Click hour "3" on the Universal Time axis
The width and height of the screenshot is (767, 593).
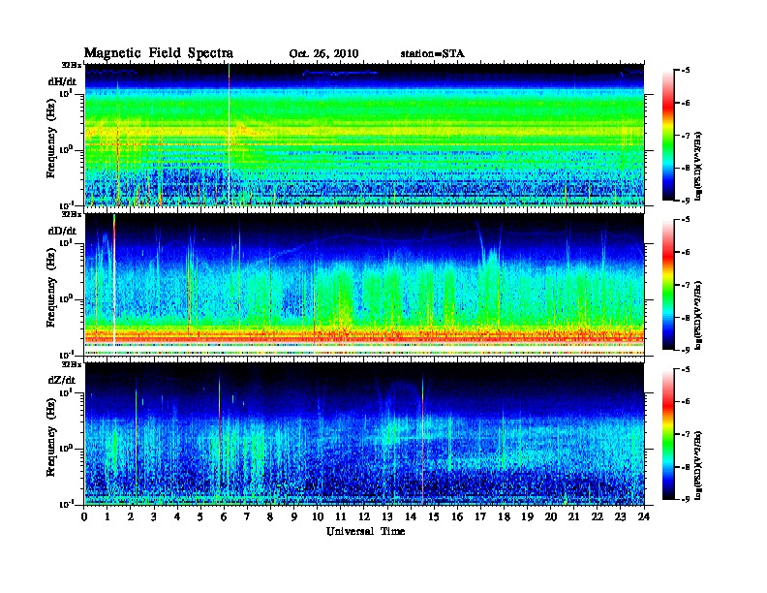[x=154, y=516]
